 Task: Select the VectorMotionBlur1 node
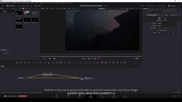(x=47, y=74)
